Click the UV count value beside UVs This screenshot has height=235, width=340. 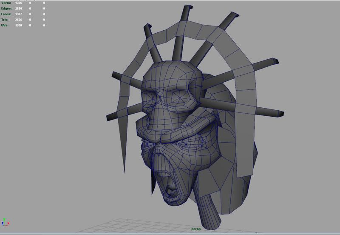click(x=19, y=26)
